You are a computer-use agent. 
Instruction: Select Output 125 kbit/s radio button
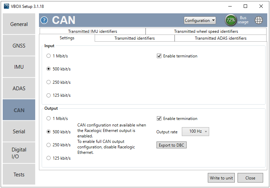pos(49,158)
